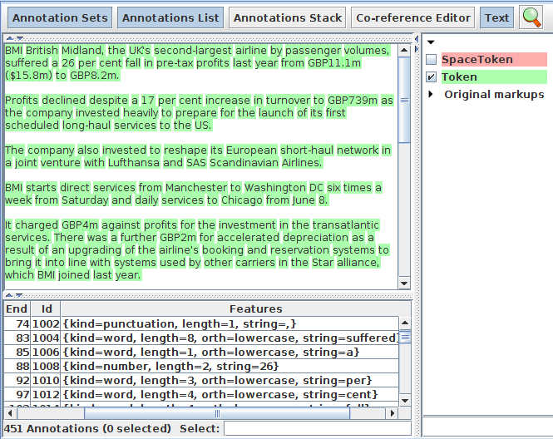553x439 pixels.
Task: Click split-pane arrows above the annotations table
Action: pos(10,294)
